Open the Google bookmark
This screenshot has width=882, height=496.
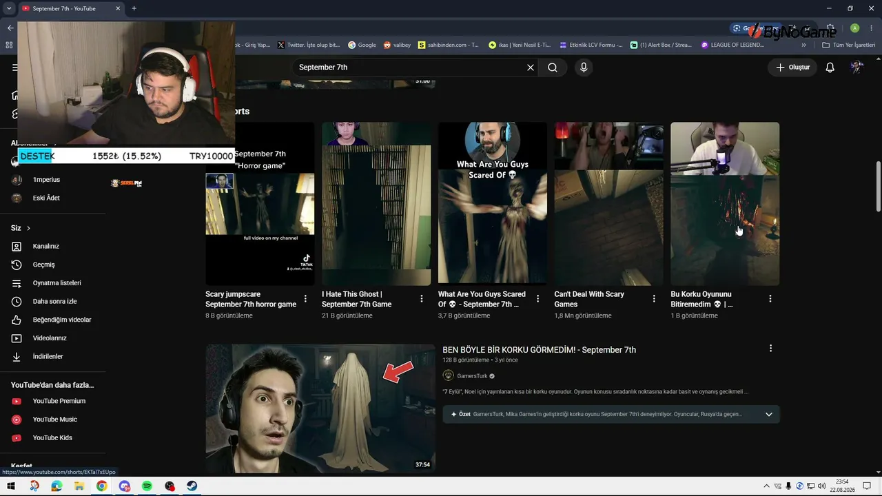coord(362,45)
